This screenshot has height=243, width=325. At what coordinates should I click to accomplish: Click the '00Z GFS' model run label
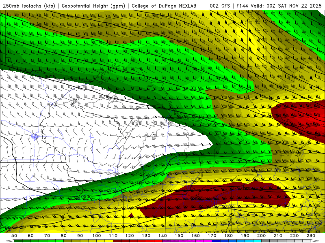[x=220, y=6]
